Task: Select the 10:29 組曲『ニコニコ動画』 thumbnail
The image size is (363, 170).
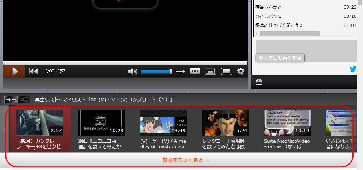Action: [x=101, y=123]
